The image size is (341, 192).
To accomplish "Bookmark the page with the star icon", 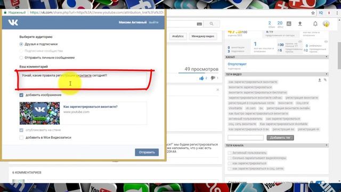I will coord(313,13).
